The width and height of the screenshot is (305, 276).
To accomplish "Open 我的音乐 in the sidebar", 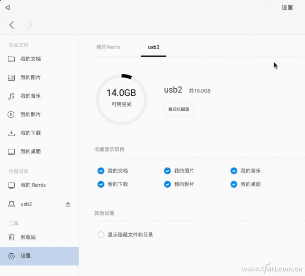I will pos(30,96).
